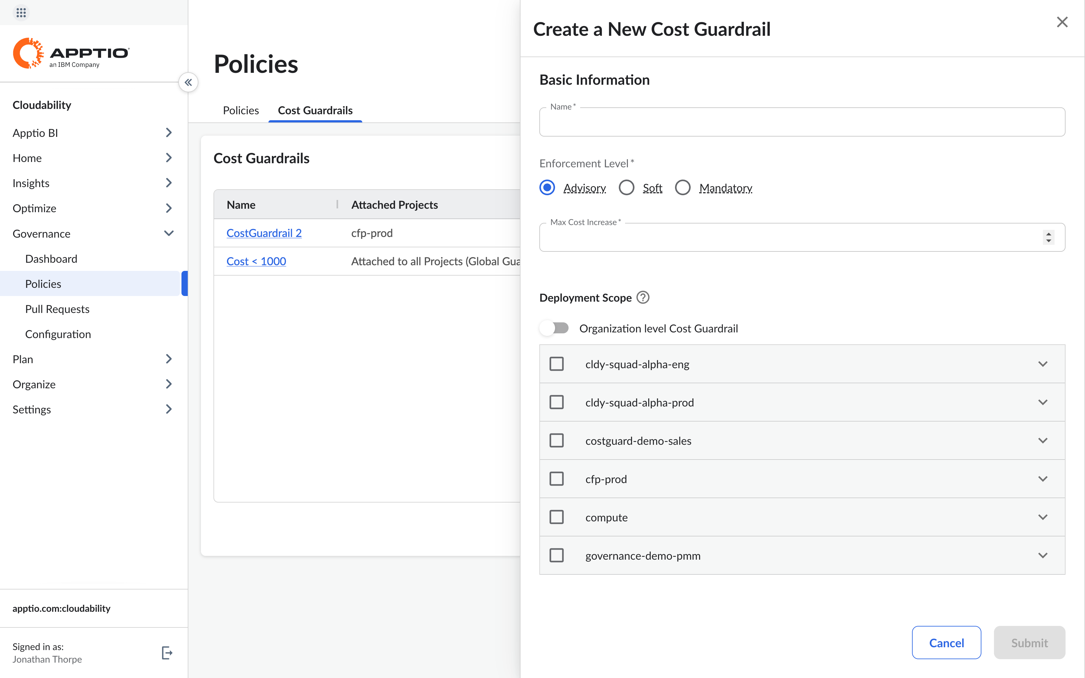Collapse the sidebar with double-chevron button
Viewport: 1085px width, 678px height.
coord(188,83)
